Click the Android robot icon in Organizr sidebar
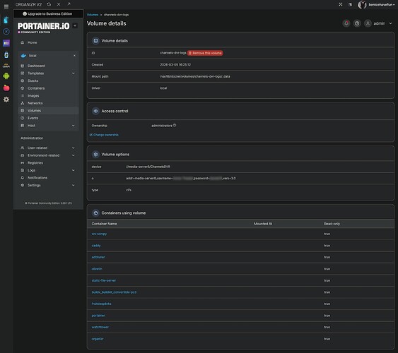The image size is (398, 353). coord(6,76)
